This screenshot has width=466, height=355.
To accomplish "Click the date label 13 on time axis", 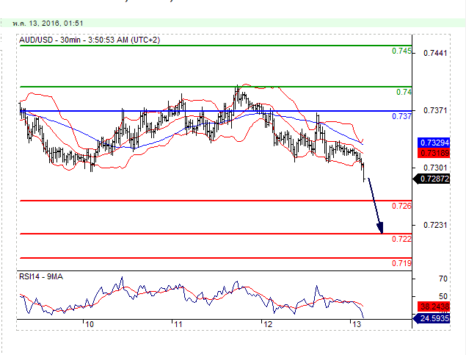I will click(357, 324).
